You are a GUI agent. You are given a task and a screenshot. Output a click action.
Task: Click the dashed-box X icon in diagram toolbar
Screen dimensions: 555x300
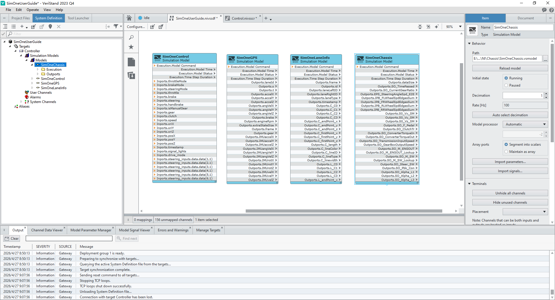[428, 27]
